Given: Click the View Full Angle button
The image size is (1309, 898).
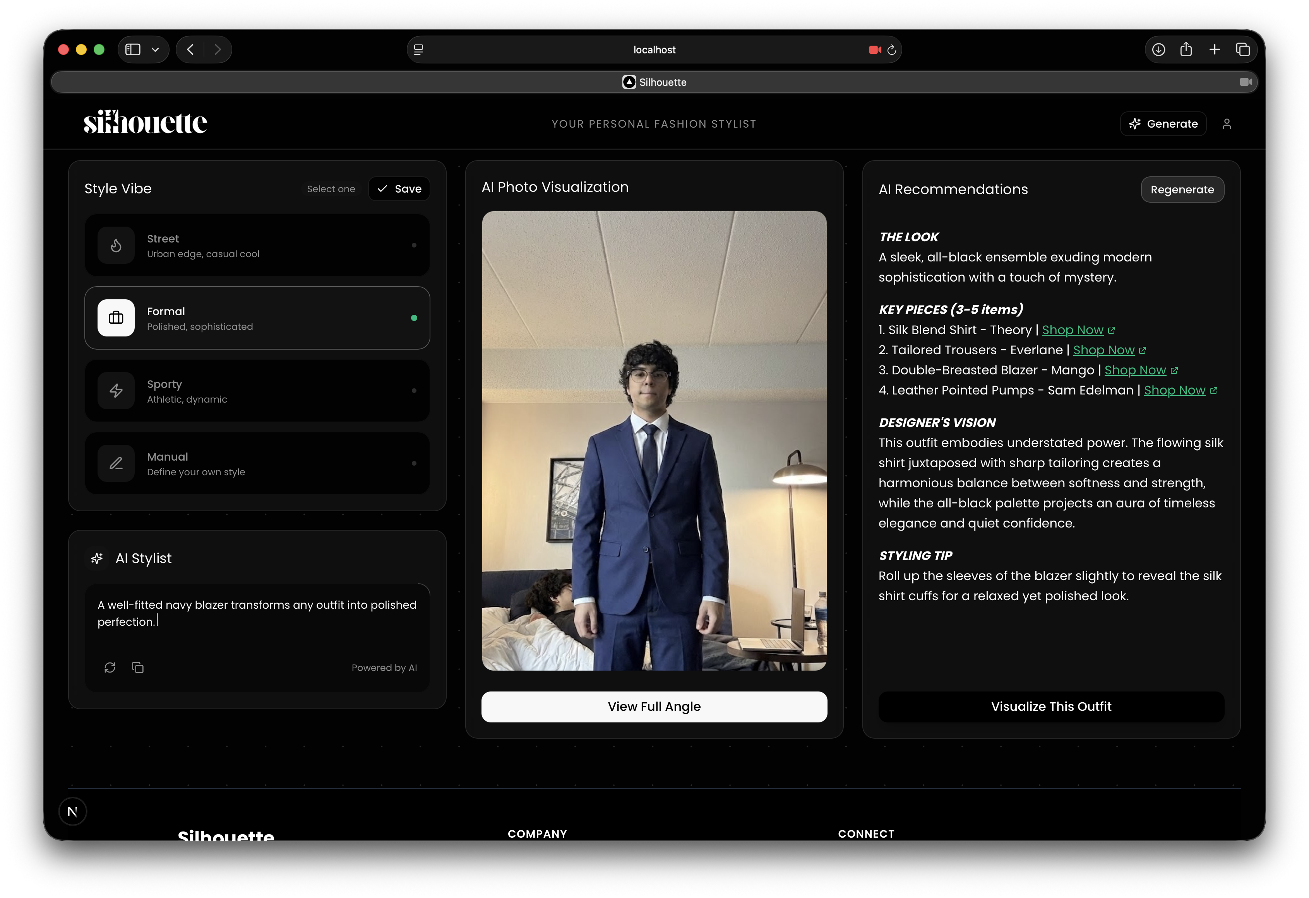Looking at the screenshot, I should point(654,706).
